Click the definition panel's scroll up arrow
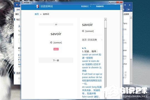 tap(106, 19)
